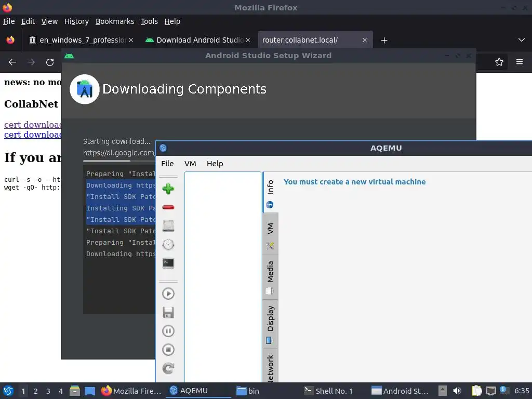Go back with the Firefox back arrow

click(x=12, y=62)
